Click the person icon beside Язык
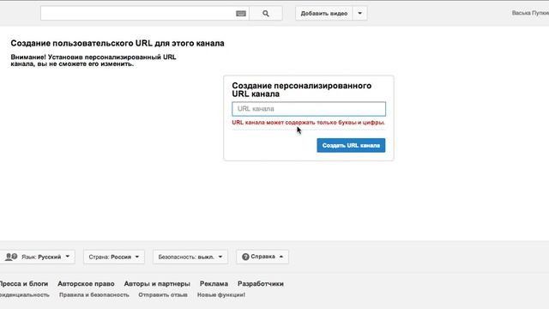This screenshot has width=549, height=309. [11, 257]
